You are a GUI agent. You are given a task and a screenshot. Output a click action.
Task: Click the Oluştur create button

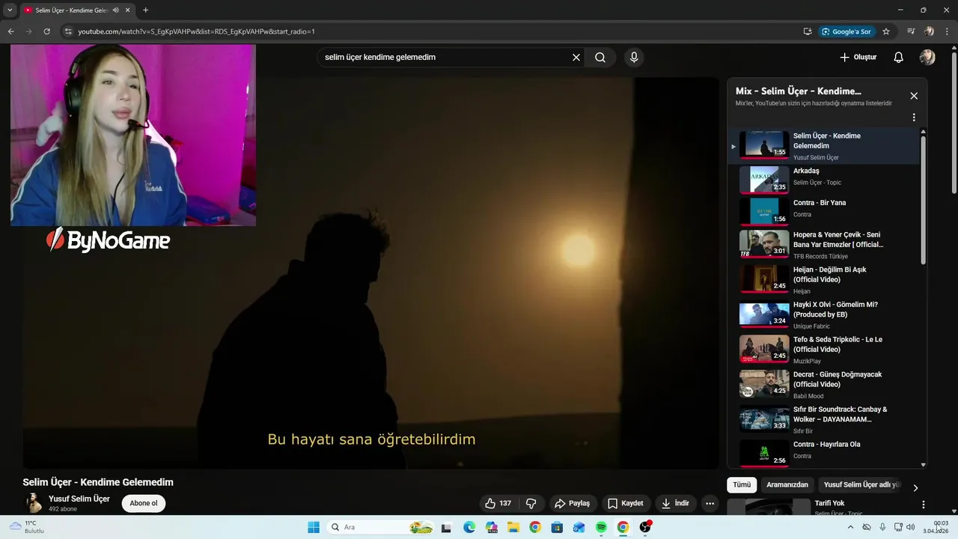858,57
